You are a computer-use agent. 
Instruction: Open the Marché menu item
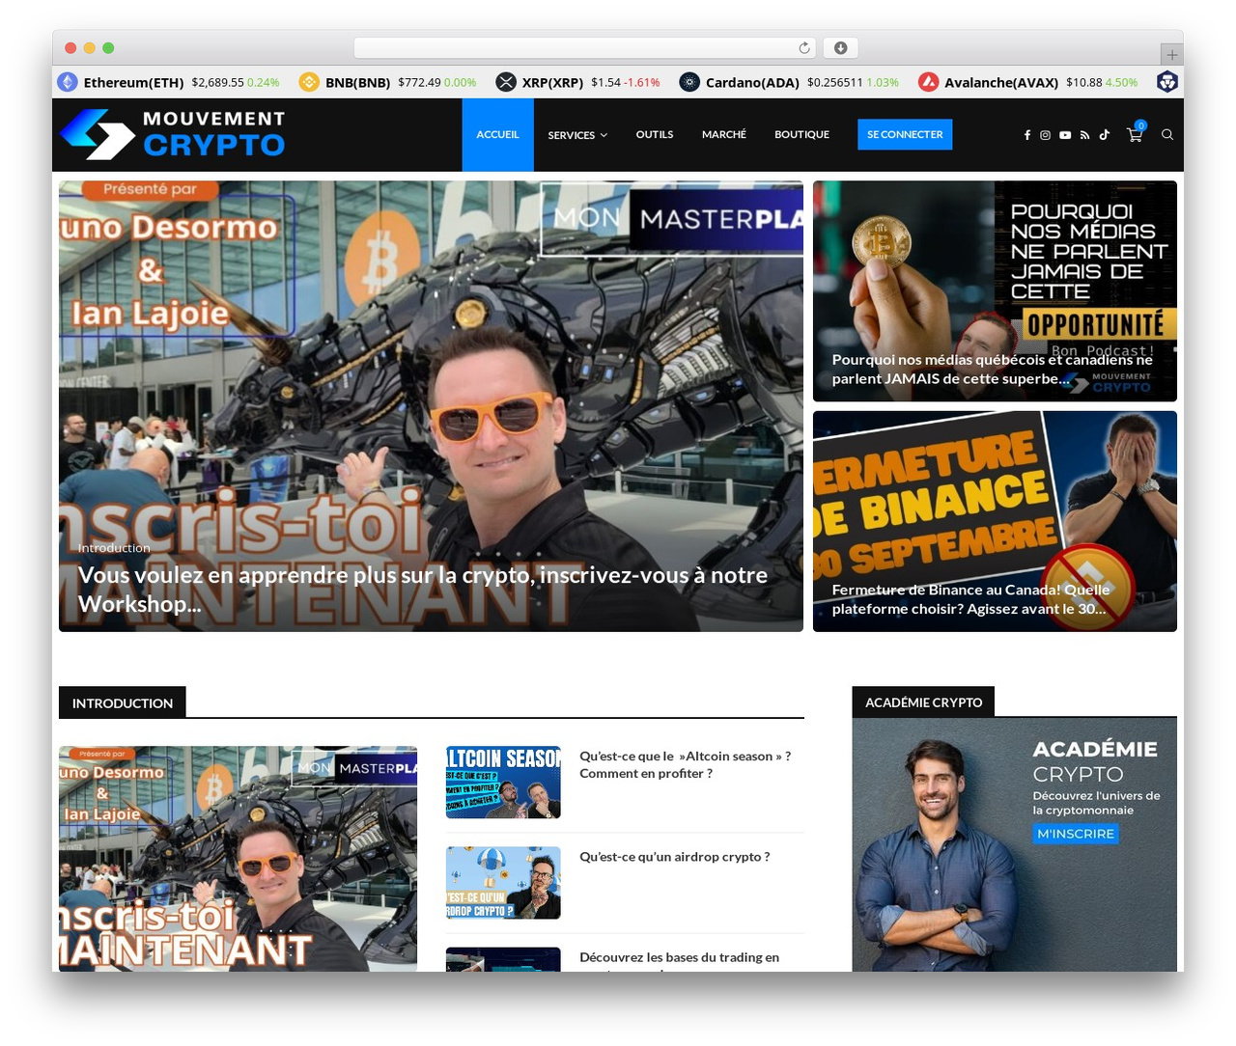tap(724, 135)
